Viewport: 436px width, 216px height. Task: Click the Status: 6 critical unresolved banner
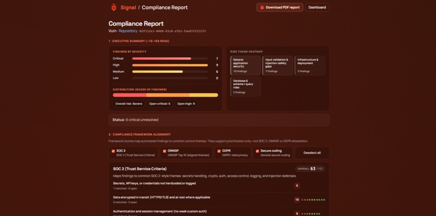pyautogui.click(x=219, y=120)
